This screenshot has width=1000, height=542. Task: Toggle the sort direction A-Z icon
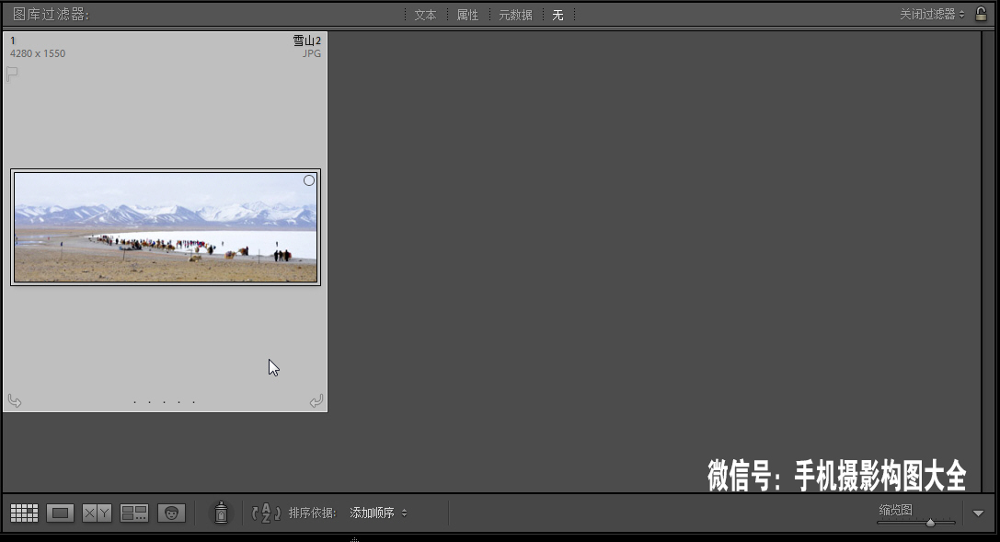coord(266,513)
